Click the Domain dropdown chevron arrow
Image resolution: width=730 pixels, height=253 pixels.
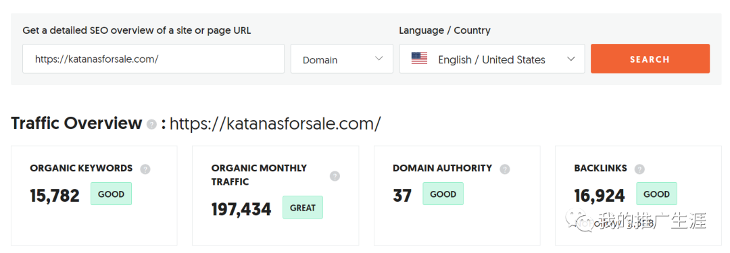pos(379,59)
